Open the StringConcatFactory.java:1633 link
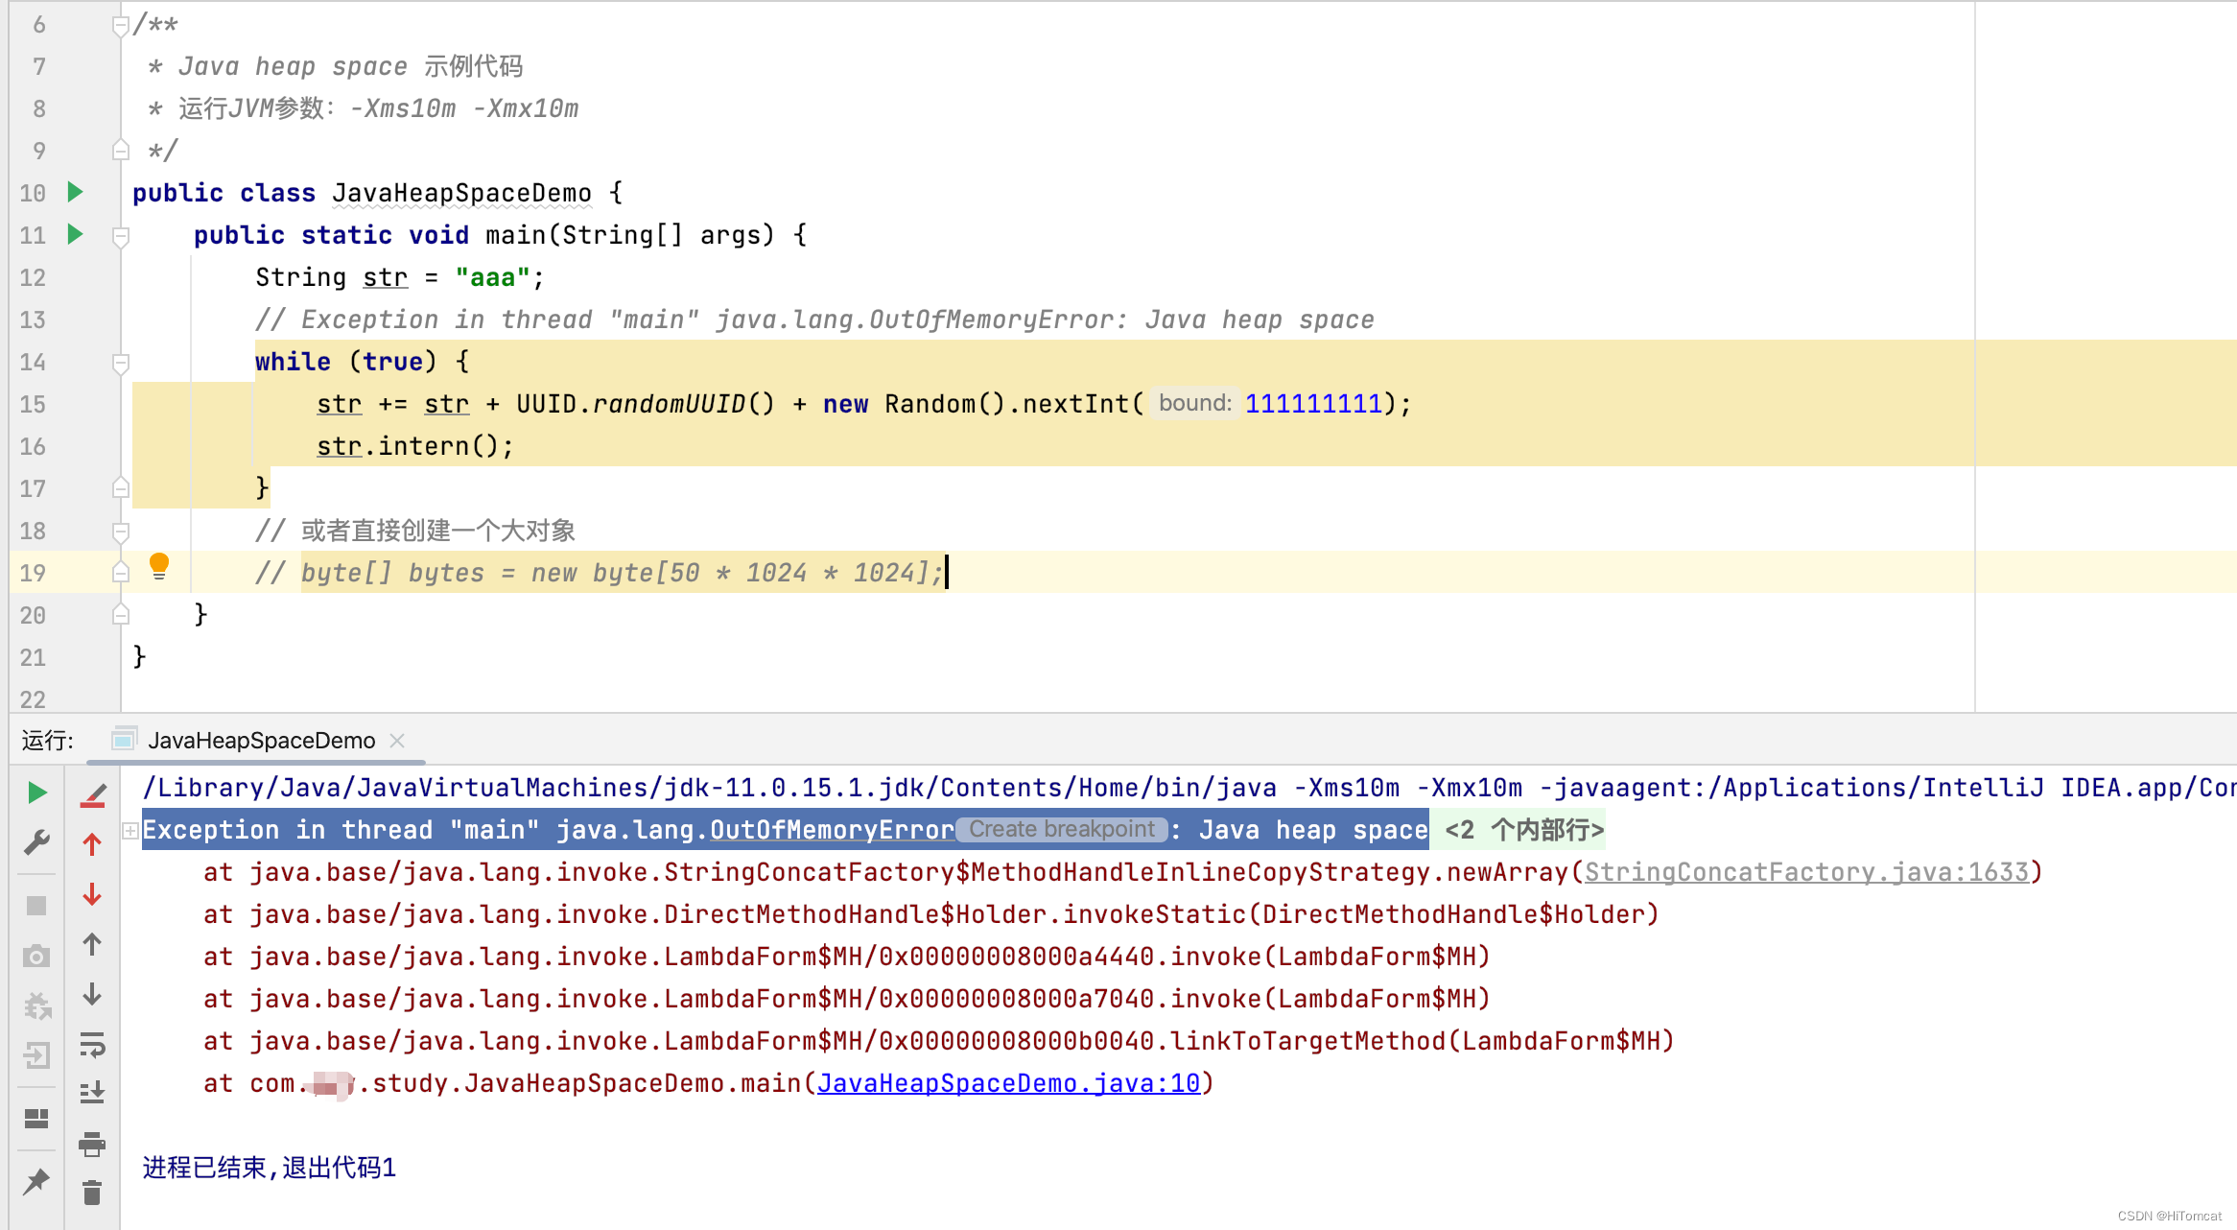This screenshot has height=1230, width=2237. [x=1806, y=872]
